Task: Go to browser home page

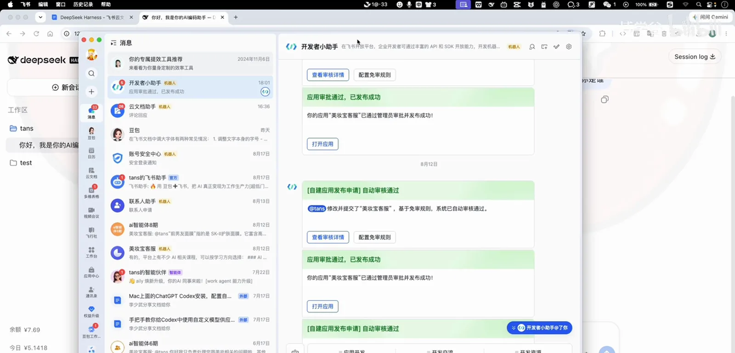Action: (x=50, y=33)
